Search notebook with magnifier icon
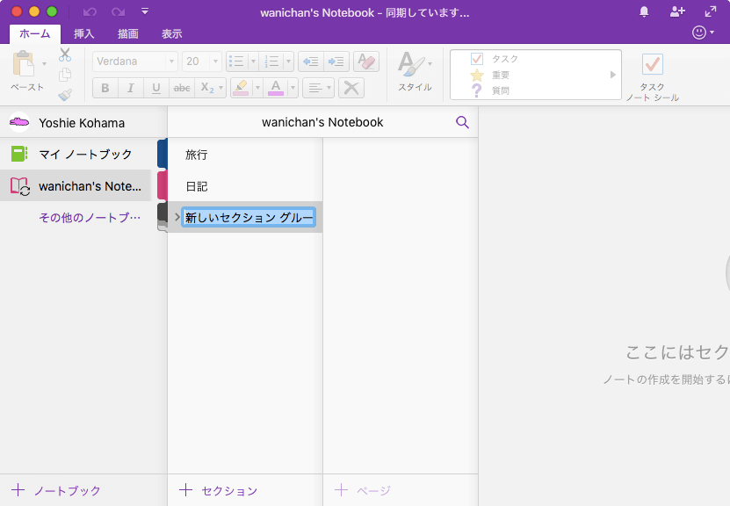 click(x=462, y=122)
